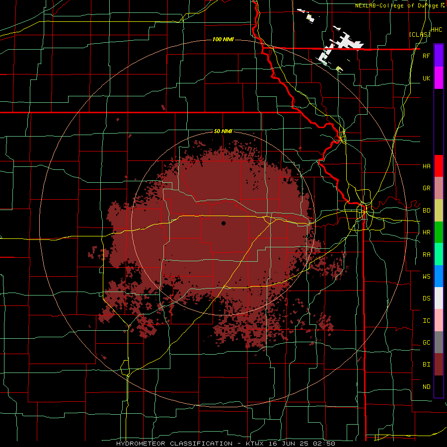Select the light pink IC swatch
This screenshot has width=447, height=447.
click(439, 320)
